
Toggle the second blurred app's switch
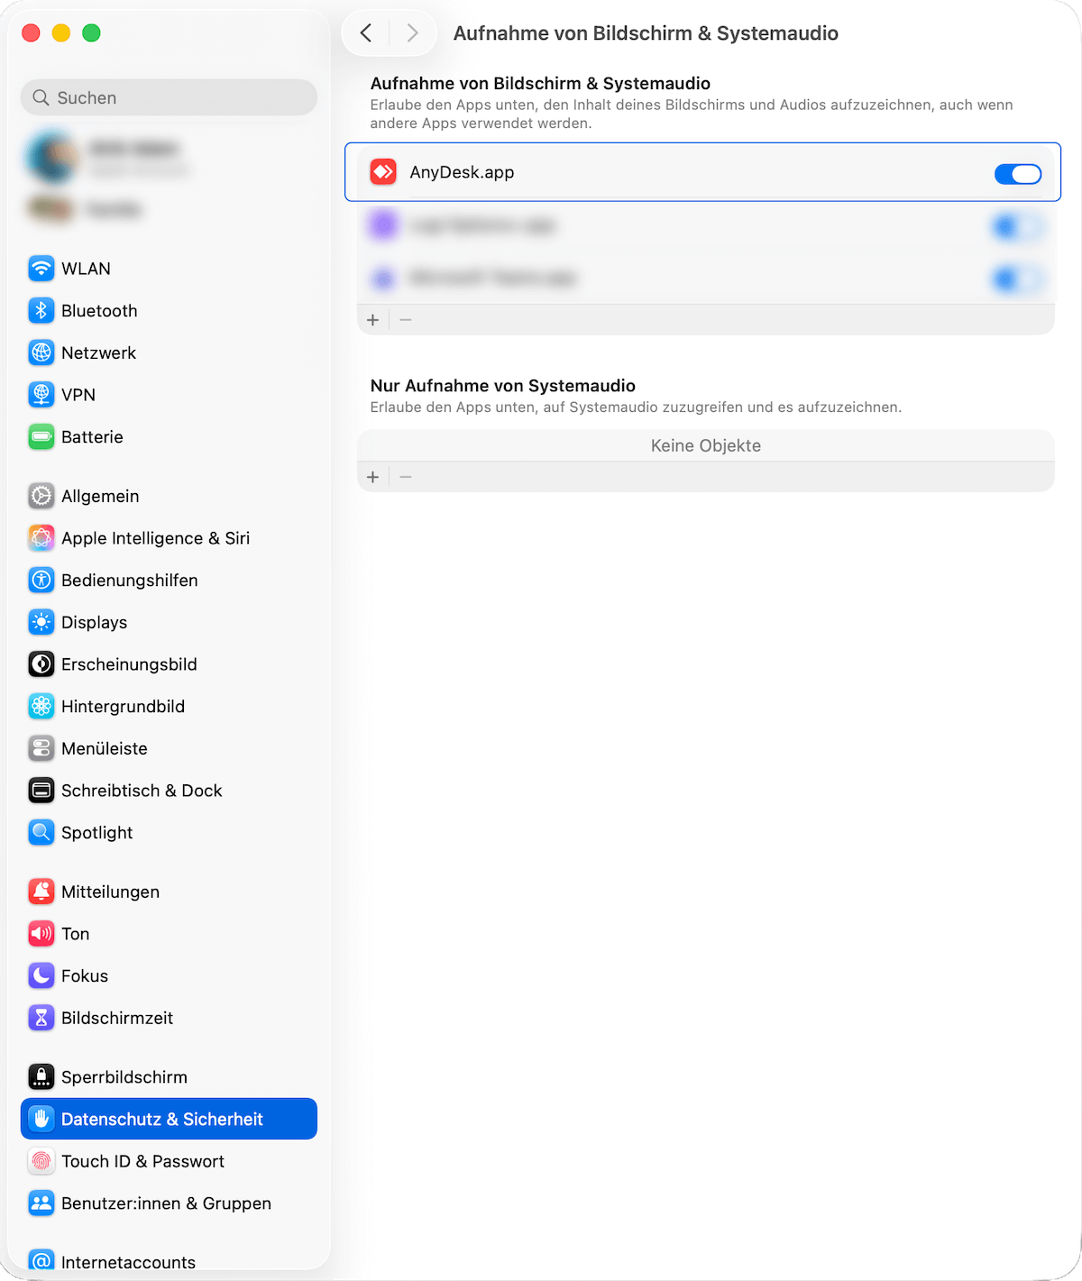coord(1017,226)
